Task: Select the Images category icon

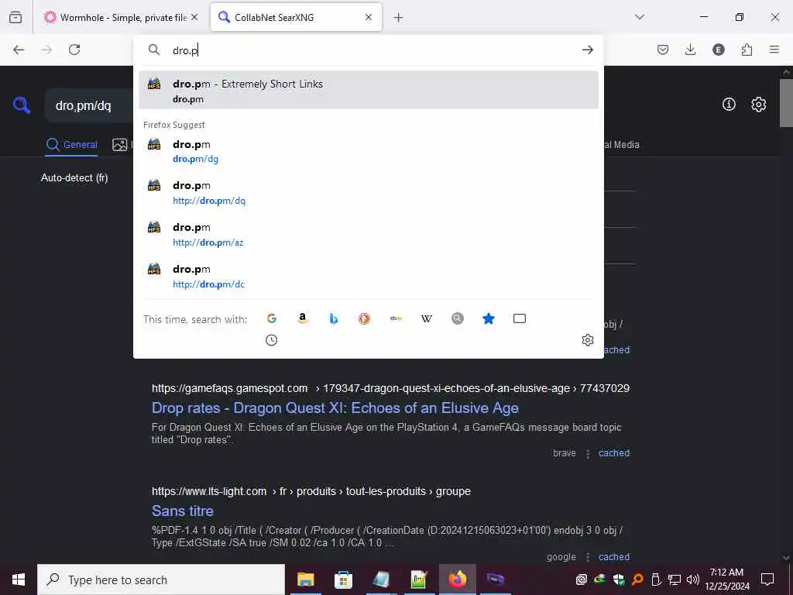Action: pyautogui.click(x=120, y=145)
